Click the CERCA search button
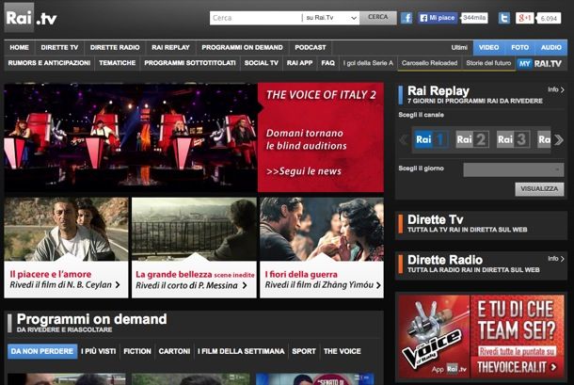This screenshot has width=574, height=385. click(x=378, y=17)
